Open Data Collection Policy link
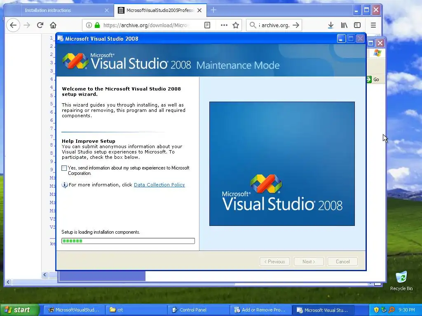The image size is (422, 316). pyautogui.click(x=159, y=185)
